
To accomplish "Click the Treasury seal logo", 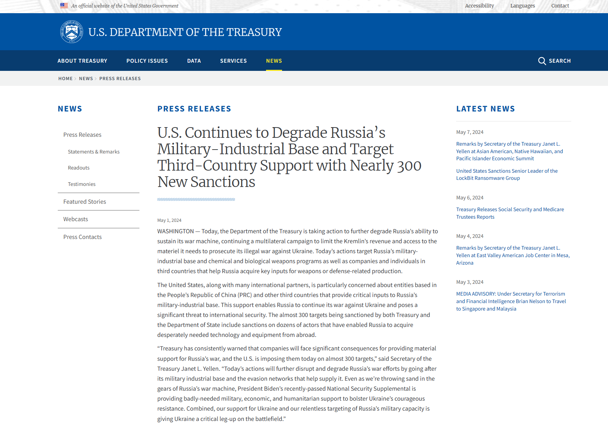I will [72, 32].
